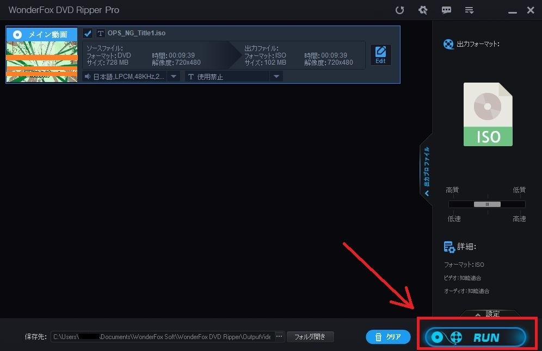Screen dimensions: 542x351
Task: Click the フォーマット: ISO detail text
Action: click(x=464, y=265)
